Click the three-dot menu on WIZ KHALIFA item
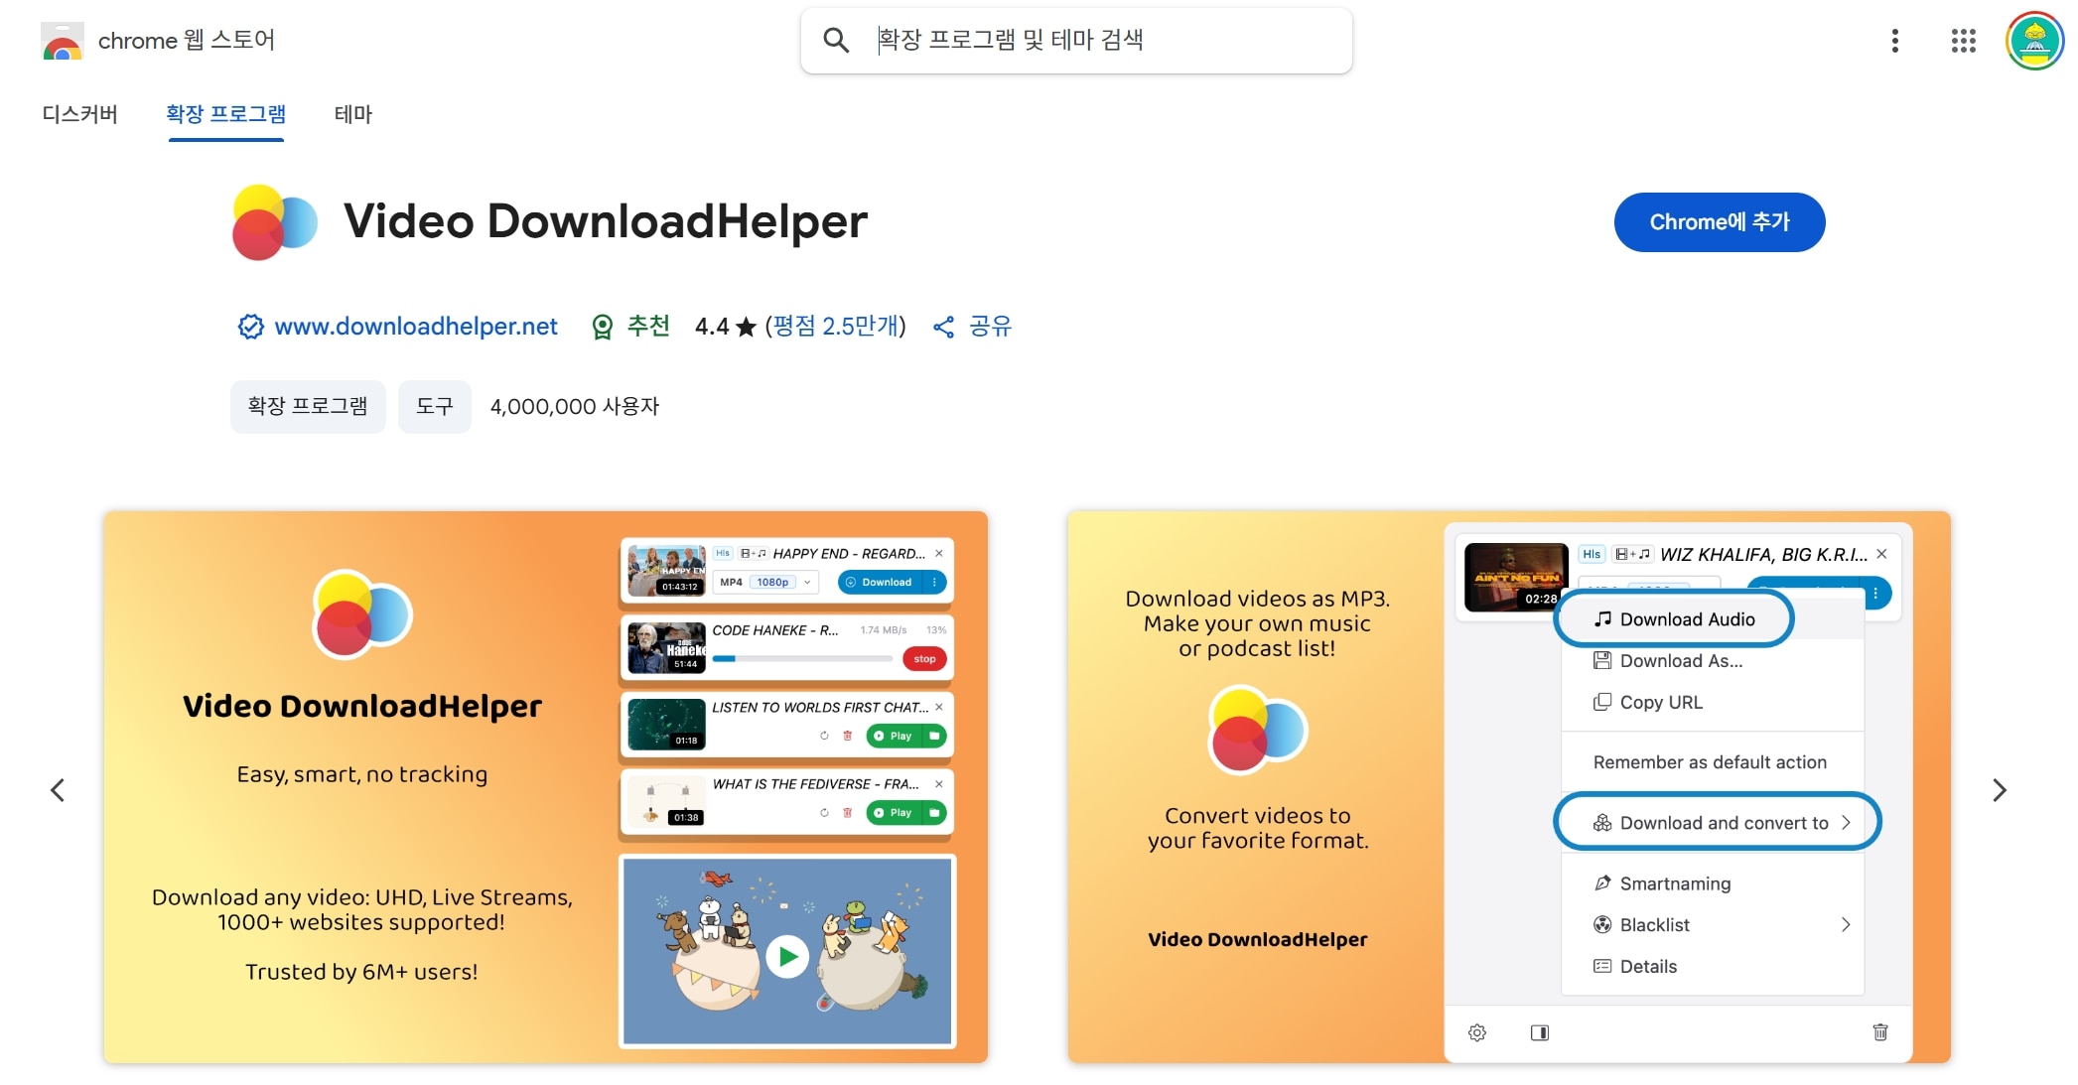 1875,594
